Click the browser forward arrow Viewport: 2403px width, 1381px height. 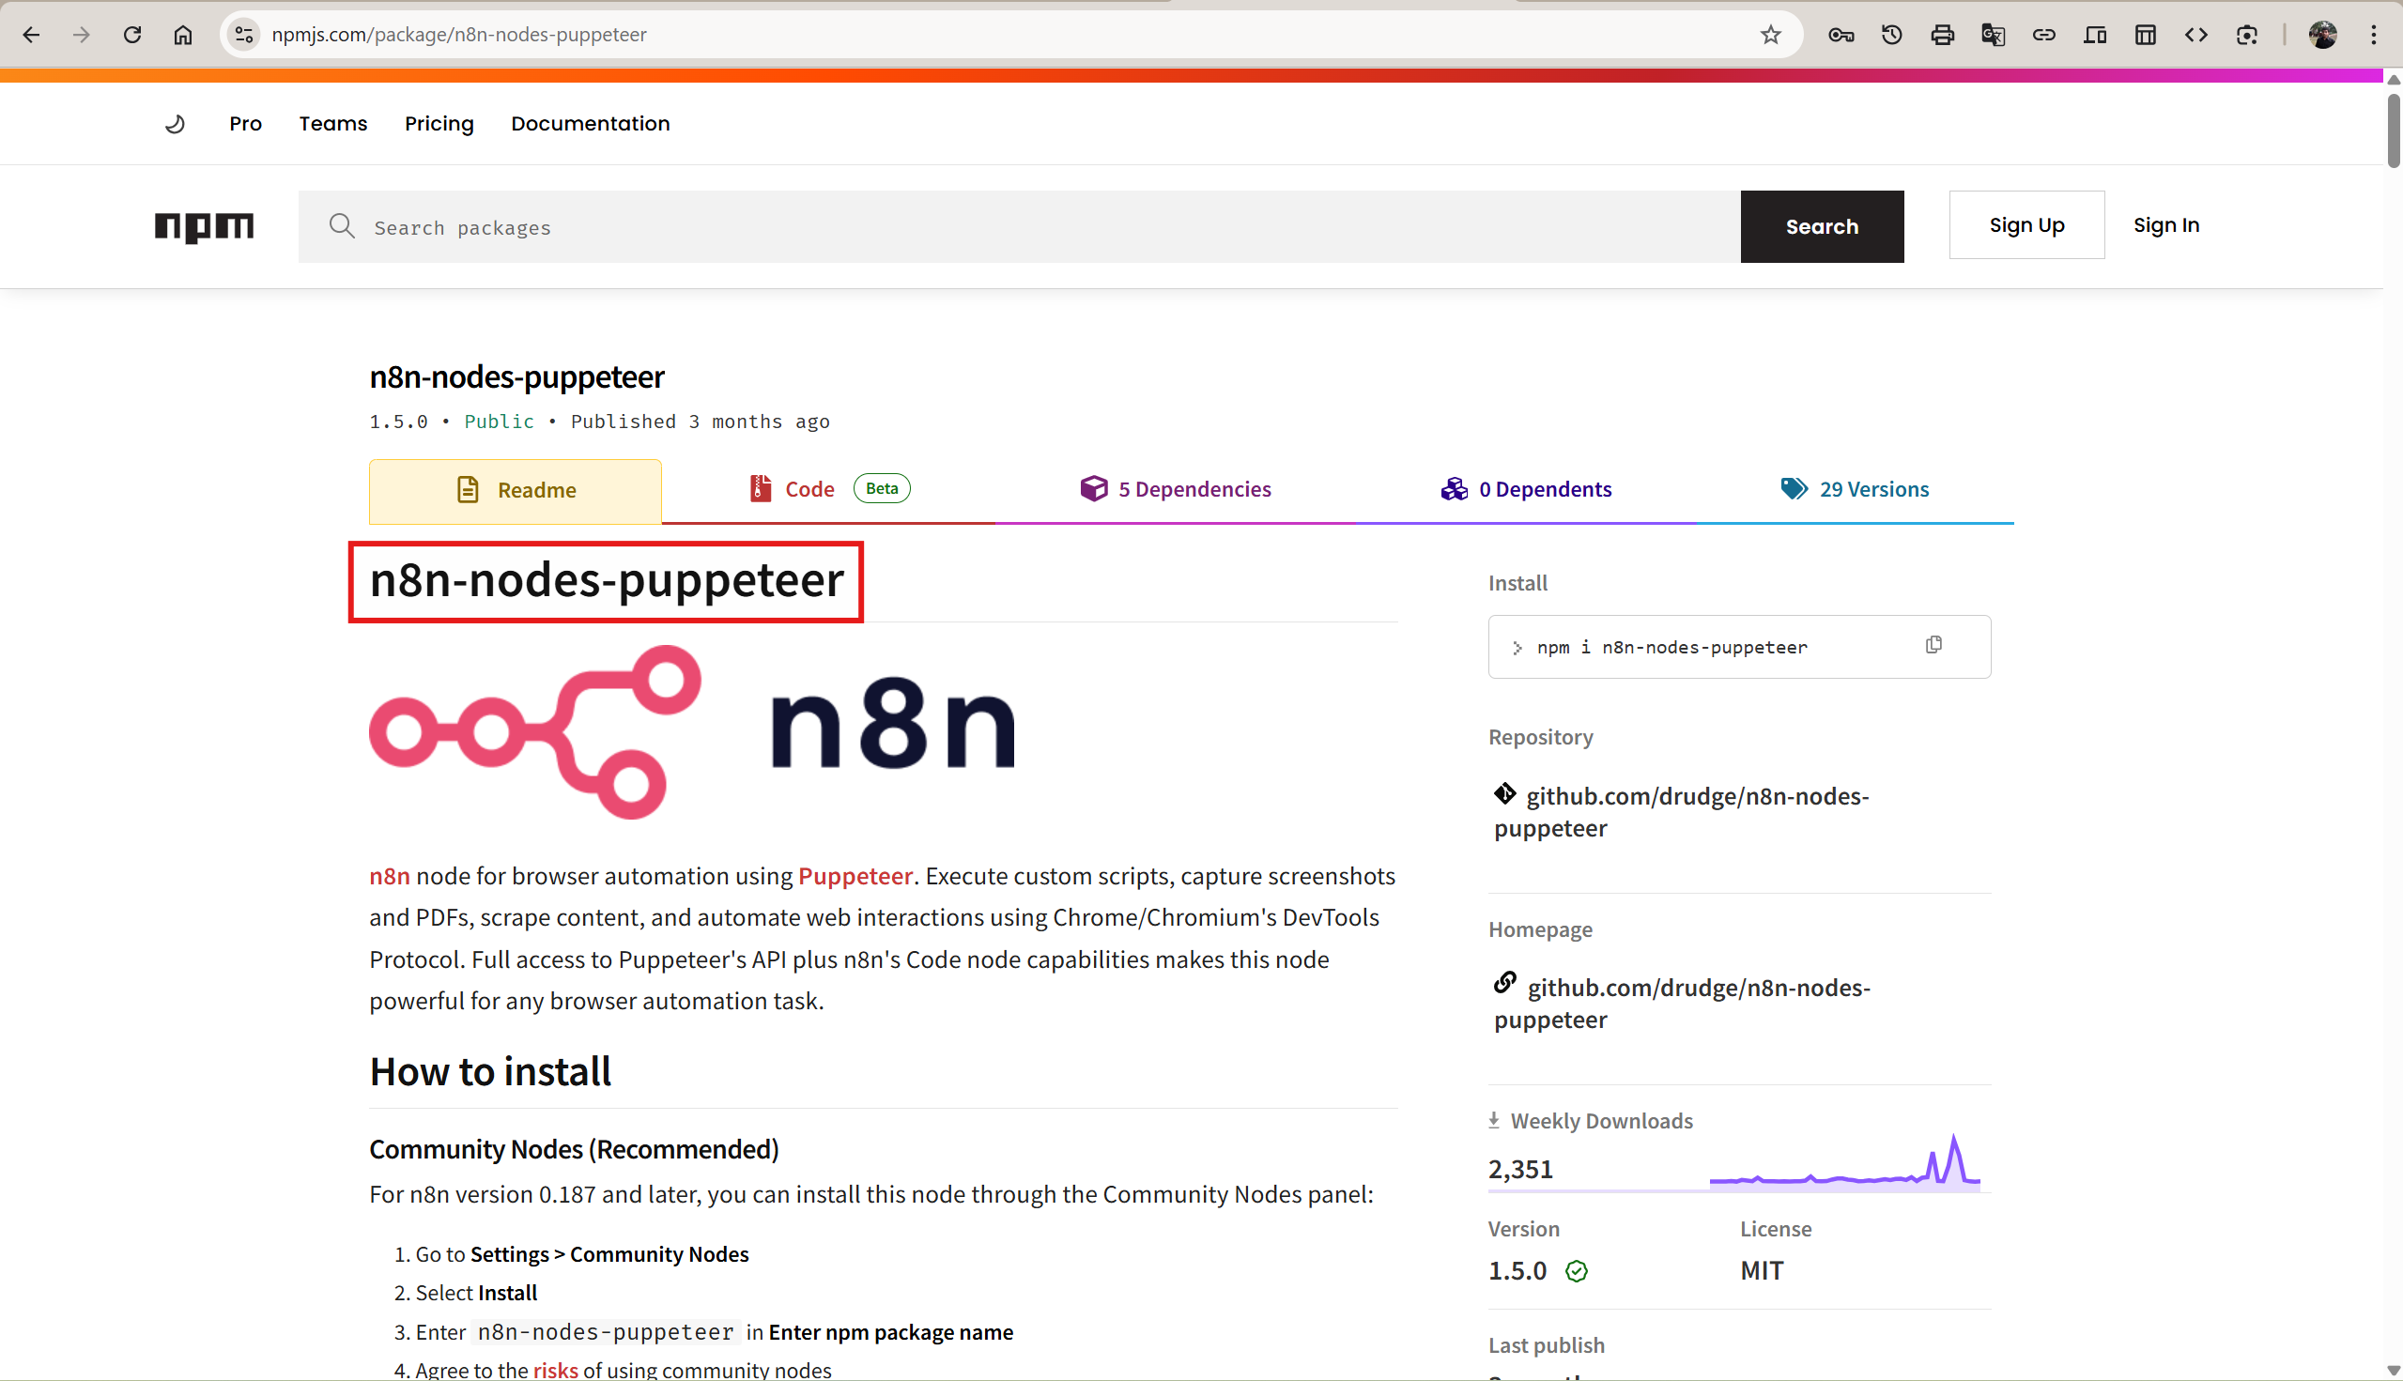[x=82, y=35]
